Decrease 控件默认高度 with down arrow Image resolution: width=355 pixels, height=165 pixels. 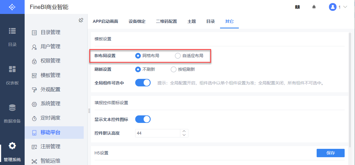(x=184, y=135)
